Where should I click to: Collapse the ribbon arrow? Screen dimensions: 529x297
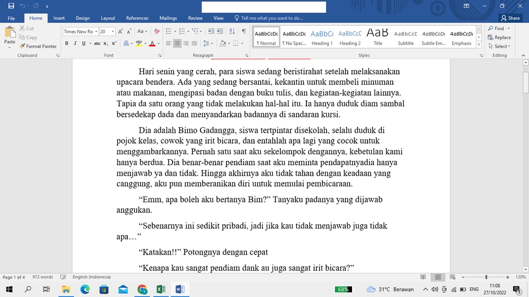pyautogui.click(x=523, y=55)
